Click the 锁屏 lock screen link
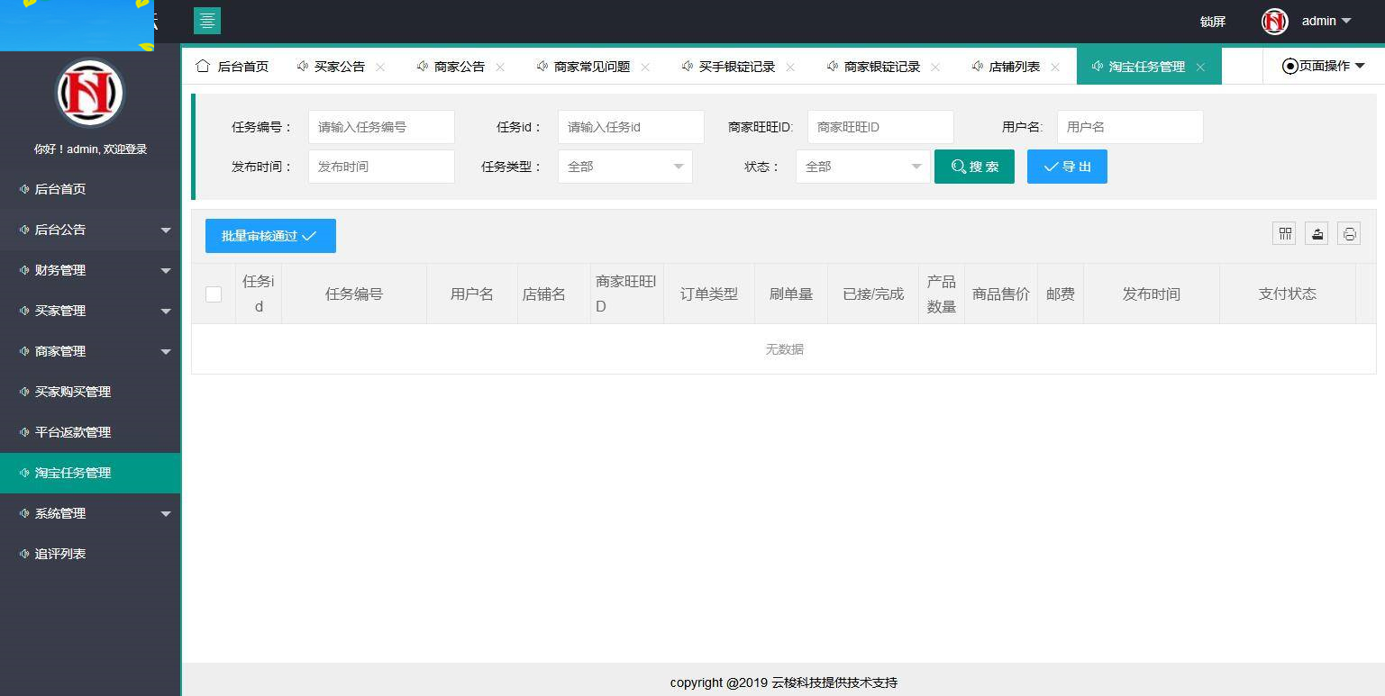Image resolution: width=1385 pixels, height=696 pixels. pyautogui.click(x=1212, y=21)
